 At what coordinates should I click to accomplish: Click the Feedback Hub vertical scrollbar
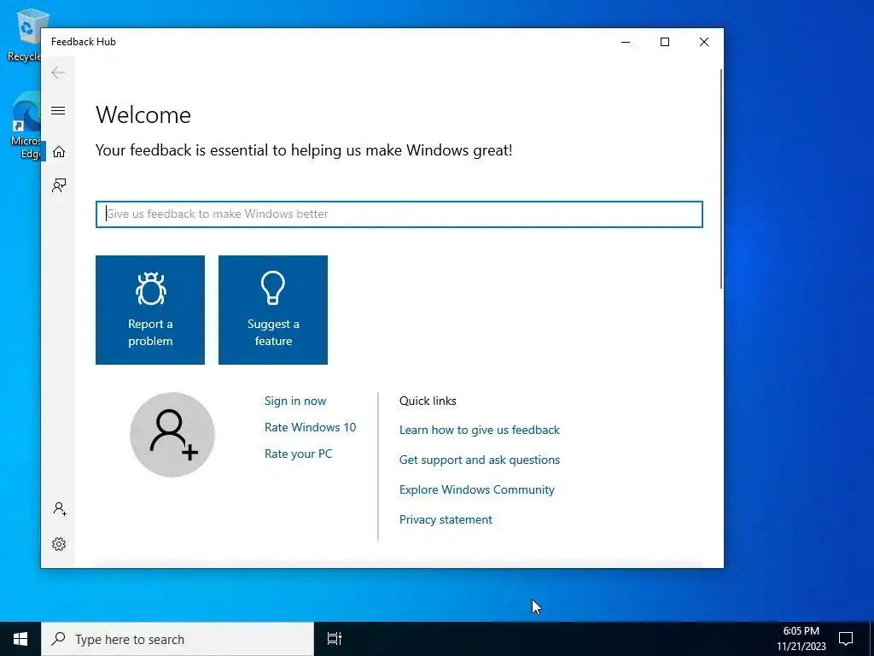tap(720, 179)
